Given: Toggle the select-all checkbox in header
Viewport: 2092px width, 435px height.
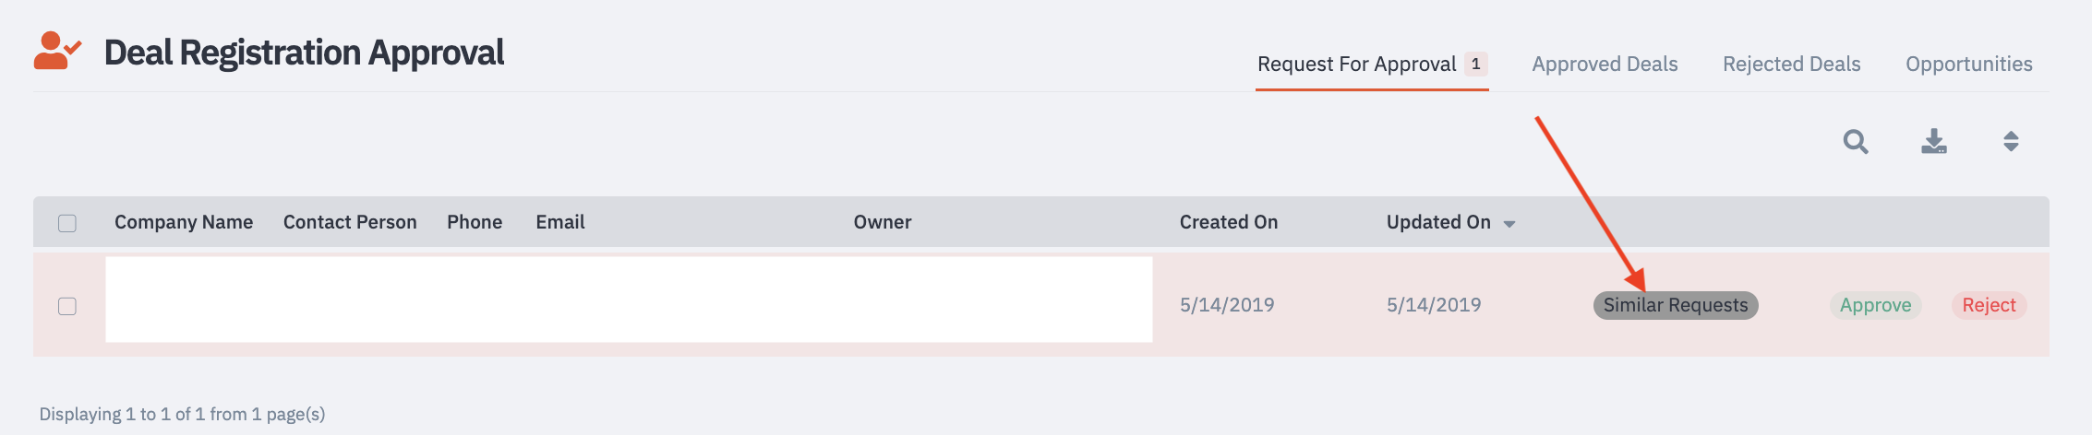Looking at the screenshot, I should click(x=67, y=223).
